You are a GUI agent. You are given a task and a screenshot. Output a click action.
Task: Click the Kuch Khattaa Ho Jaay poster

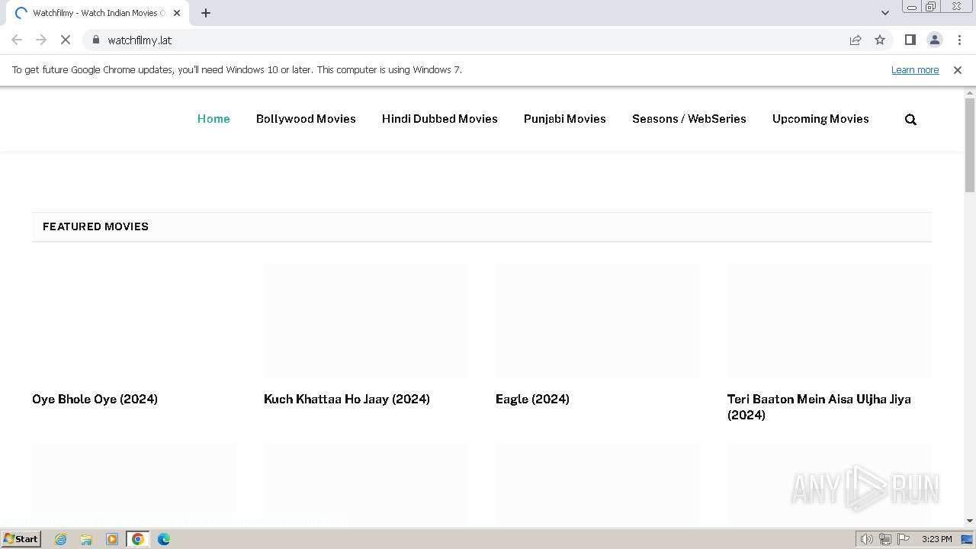[366, 321]
